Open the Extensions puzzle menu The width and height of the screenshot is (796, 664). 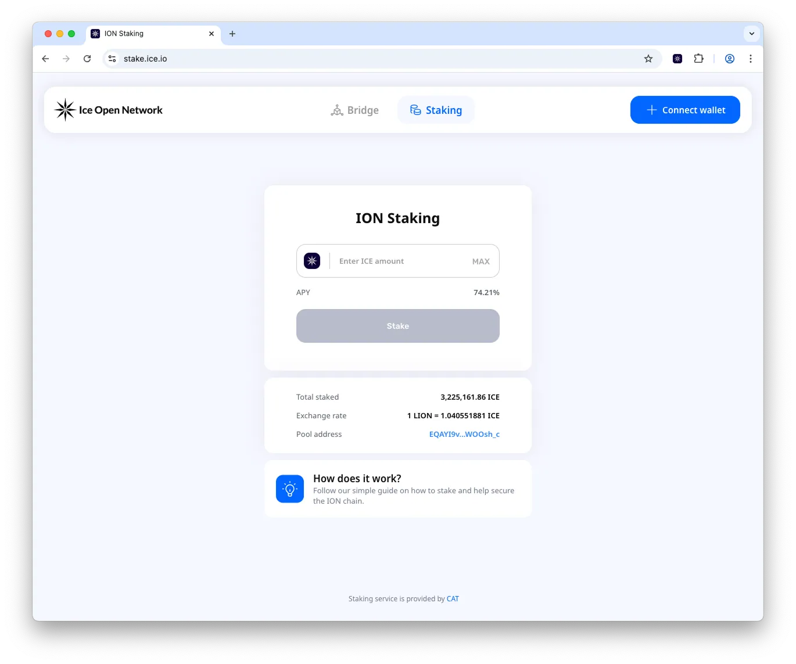click(698, 59)
